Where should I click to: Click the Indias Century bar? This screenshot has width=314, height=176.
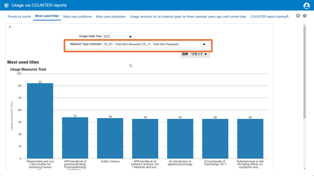110,138
